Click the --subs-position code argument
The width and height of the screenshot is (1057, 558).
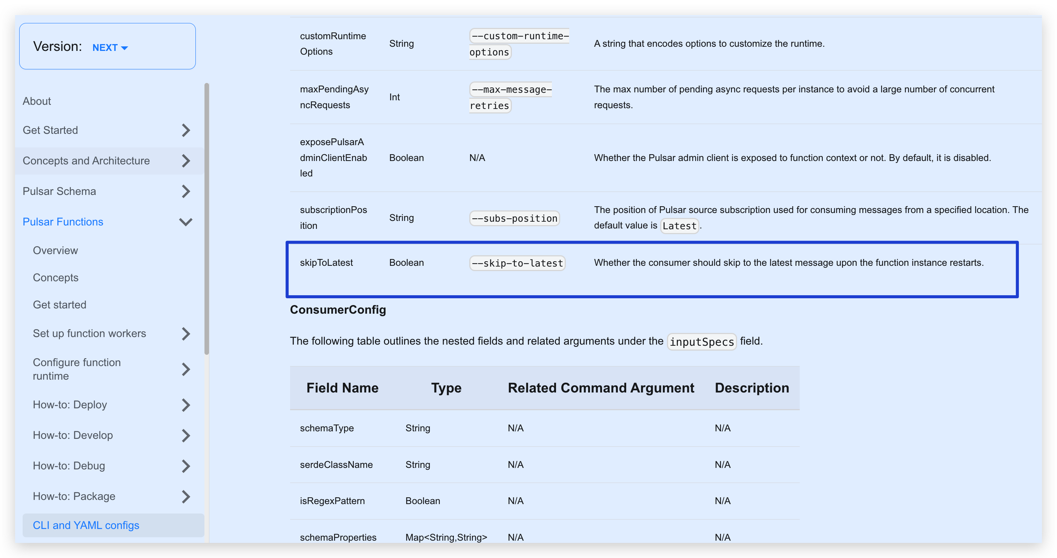click(515, 218)
